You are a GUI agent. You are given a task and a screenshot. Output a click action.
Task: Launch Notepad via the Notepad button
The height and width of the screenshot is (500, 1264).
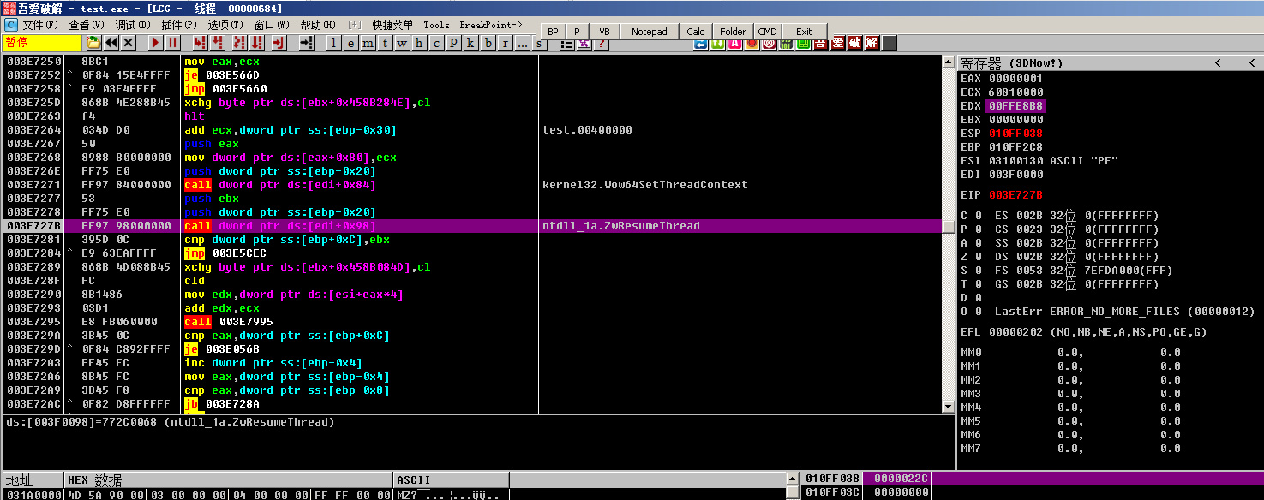coord(649,32)
